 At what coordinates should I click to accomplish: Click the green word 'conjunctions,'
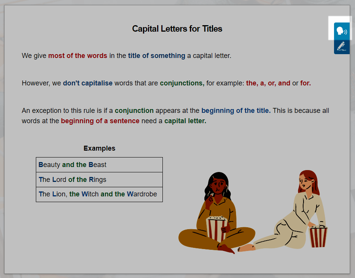click(182, 83)
